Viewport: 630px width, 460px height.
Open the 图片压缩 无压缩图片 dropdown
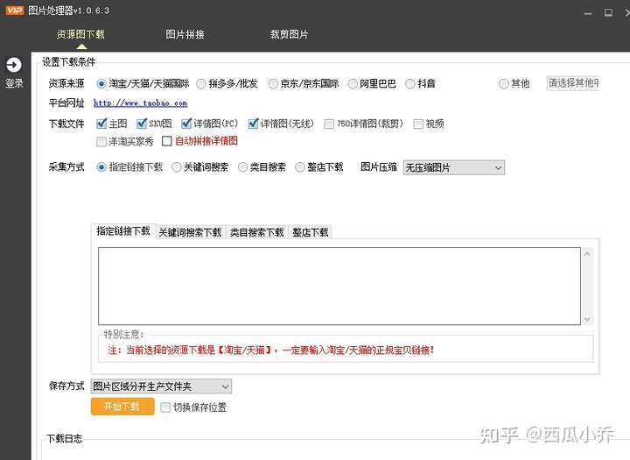click(x=453, y=167)
